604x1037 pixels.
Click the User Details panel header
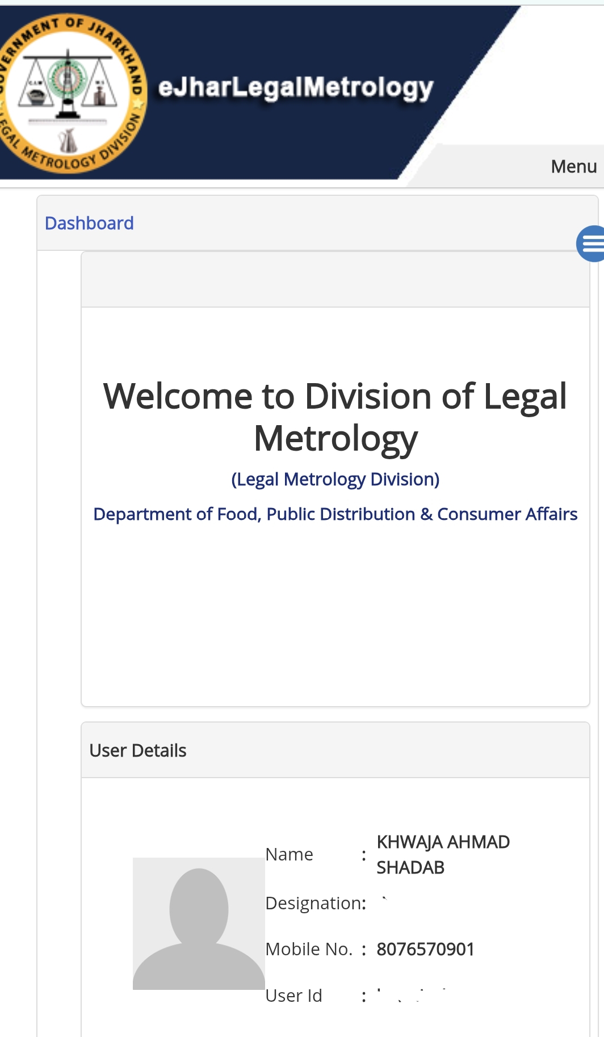335,750
